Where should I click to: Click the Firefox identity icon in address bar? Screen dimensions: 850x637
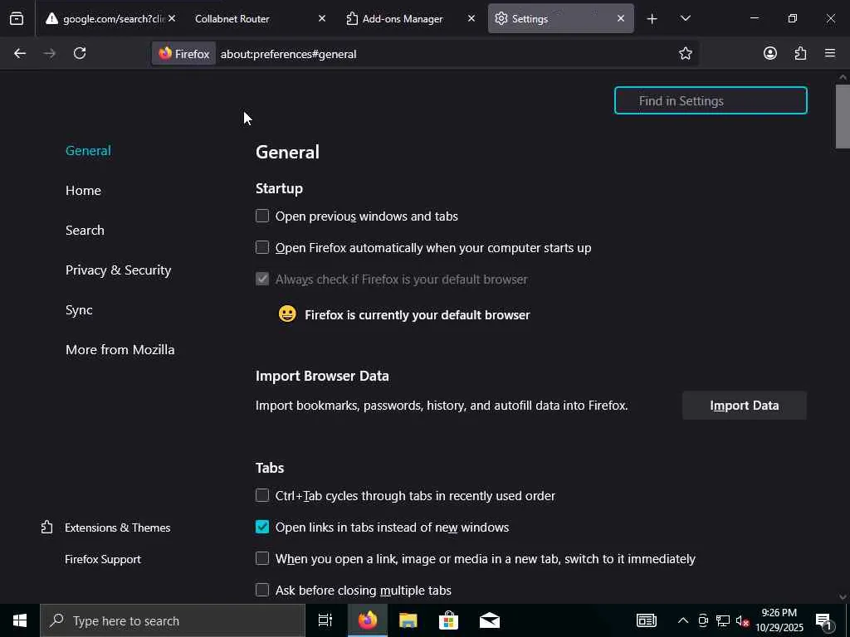tap(183, 54)
